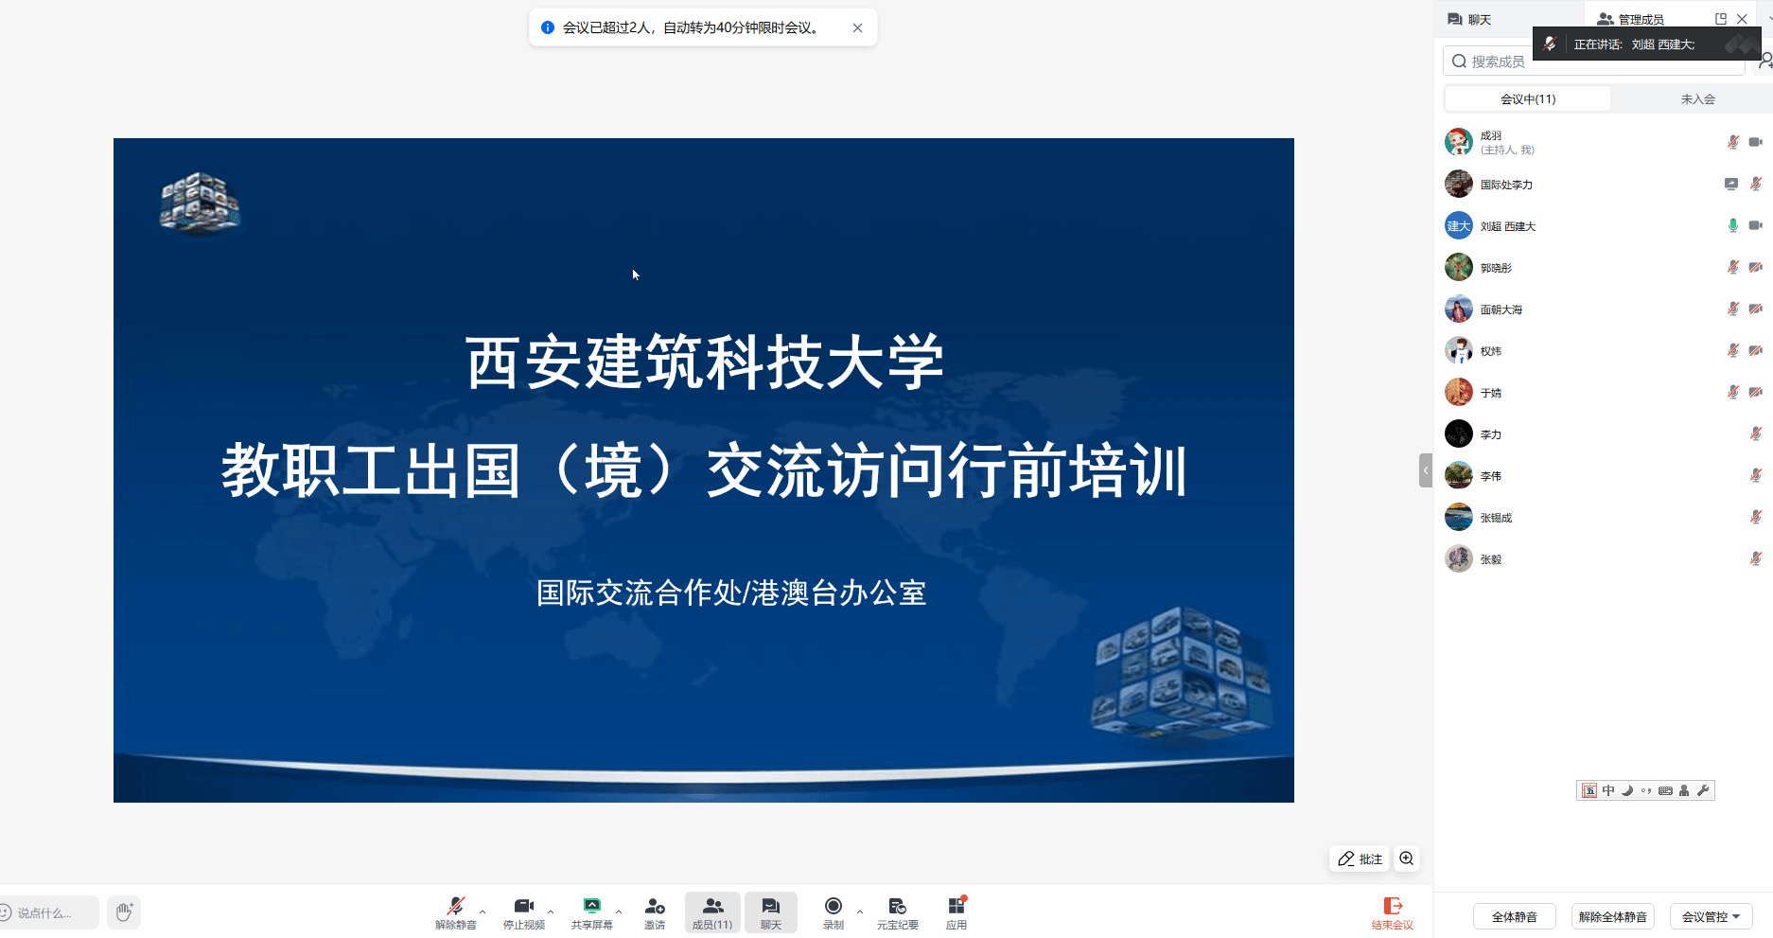Mute 刘超 西建大 green microphone
Viewport: 1773px width, 938px height.
pos(1732,225)
